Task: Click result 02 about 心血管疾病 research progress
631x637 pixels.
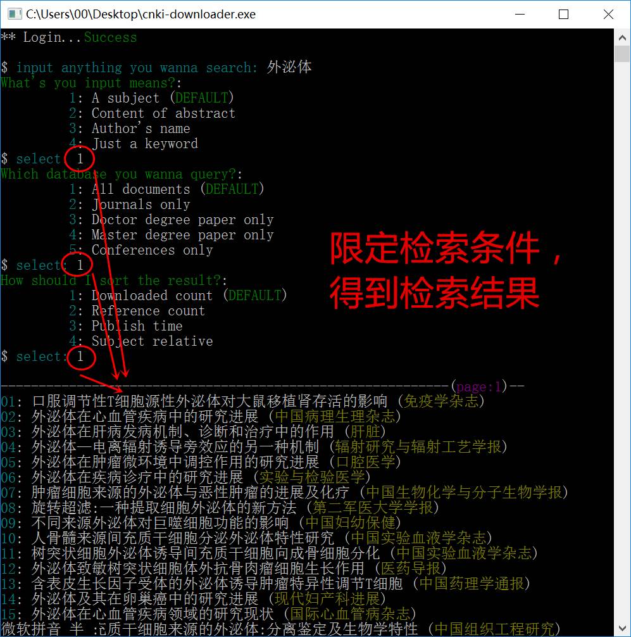Action: (145, 416)
